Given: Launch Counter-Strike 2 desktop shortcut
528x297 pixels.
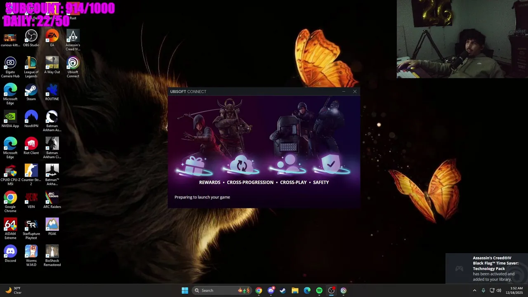Looking at the screenshot, I should tap(31, 175).
